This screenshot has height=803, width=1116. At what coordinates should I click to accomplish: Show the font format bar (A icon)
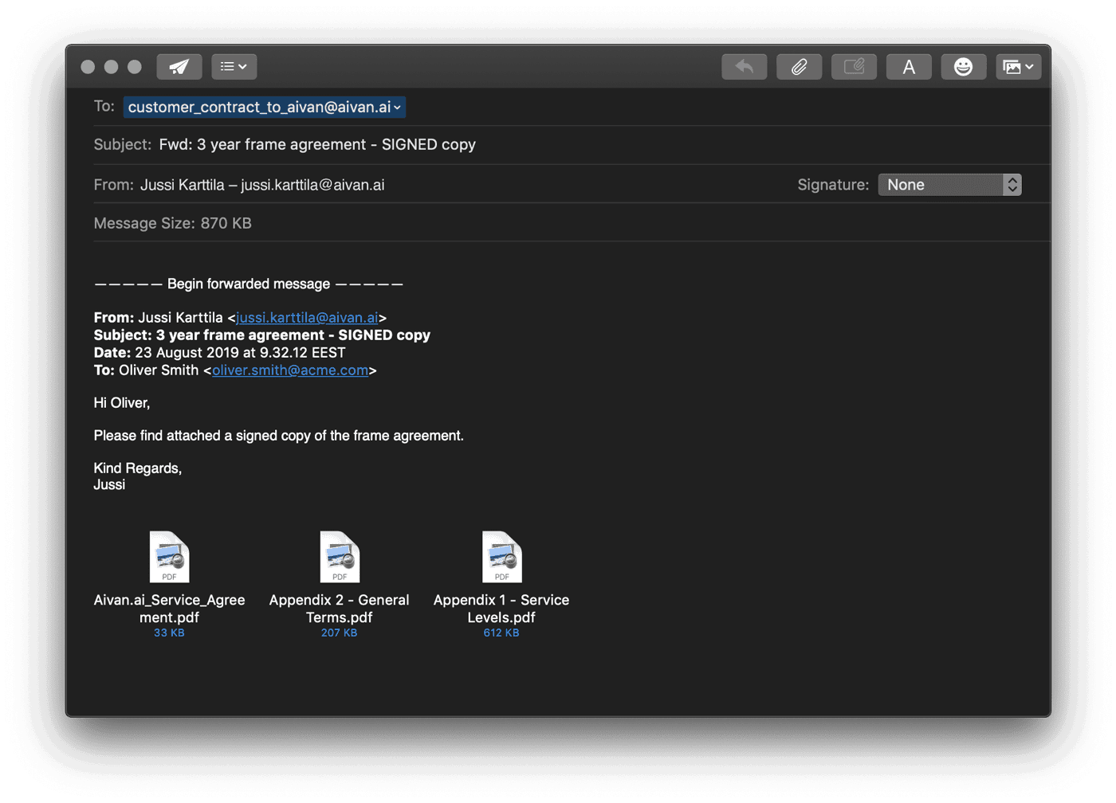[909, 67]
